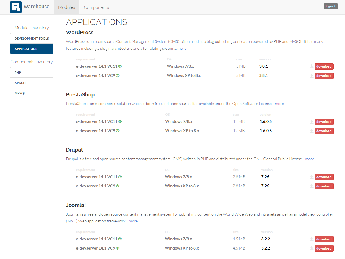Click the download button for Drupal 7.26
The image size is (345, 259).
[324, 177]
